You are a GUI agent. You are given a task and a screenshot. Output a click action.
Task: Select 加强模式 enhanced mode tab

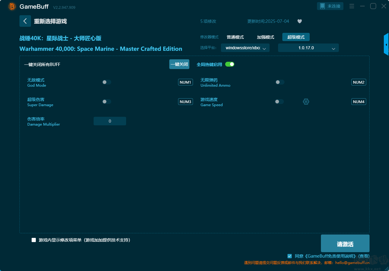[266, 37]
